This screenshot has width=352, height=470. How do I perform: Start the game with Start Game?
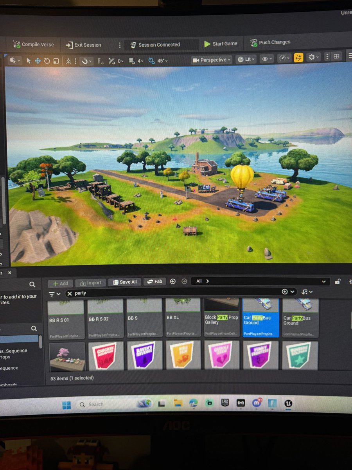coord(221,44)
